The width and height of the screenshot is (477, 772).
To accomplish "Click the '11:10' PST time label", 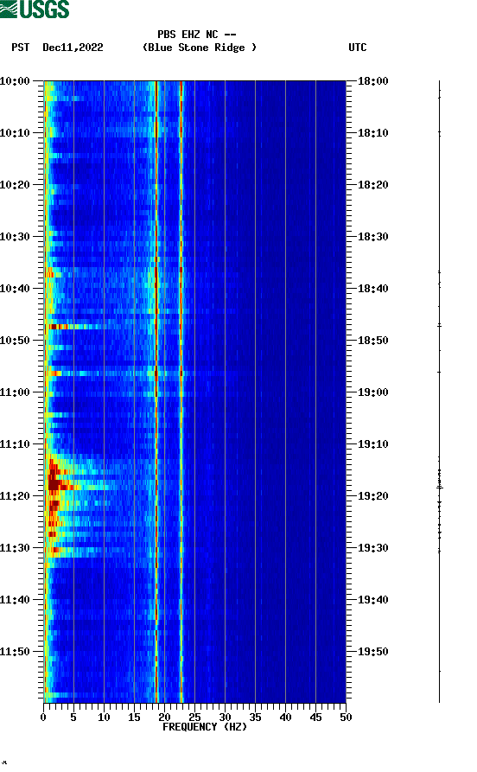I will [15, 444].
